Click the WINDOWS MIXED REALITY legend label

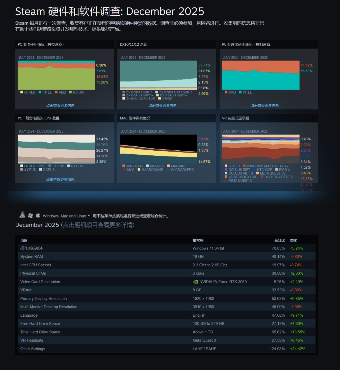(267, 166)
